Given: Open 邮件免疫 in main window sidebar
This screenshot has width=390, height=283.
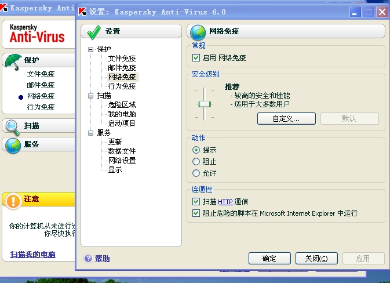Looking at the screenshot, I should 41,85.
